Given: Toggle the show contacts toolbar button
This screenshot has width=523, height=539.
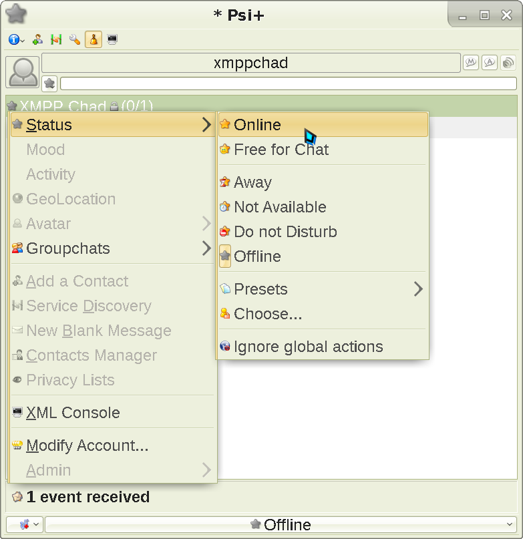Looking at the screenshot, I should pos(94,40).
